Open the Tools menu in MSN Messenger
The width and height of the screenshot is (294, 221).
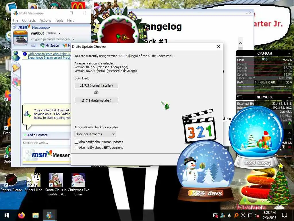coord(59,20)
